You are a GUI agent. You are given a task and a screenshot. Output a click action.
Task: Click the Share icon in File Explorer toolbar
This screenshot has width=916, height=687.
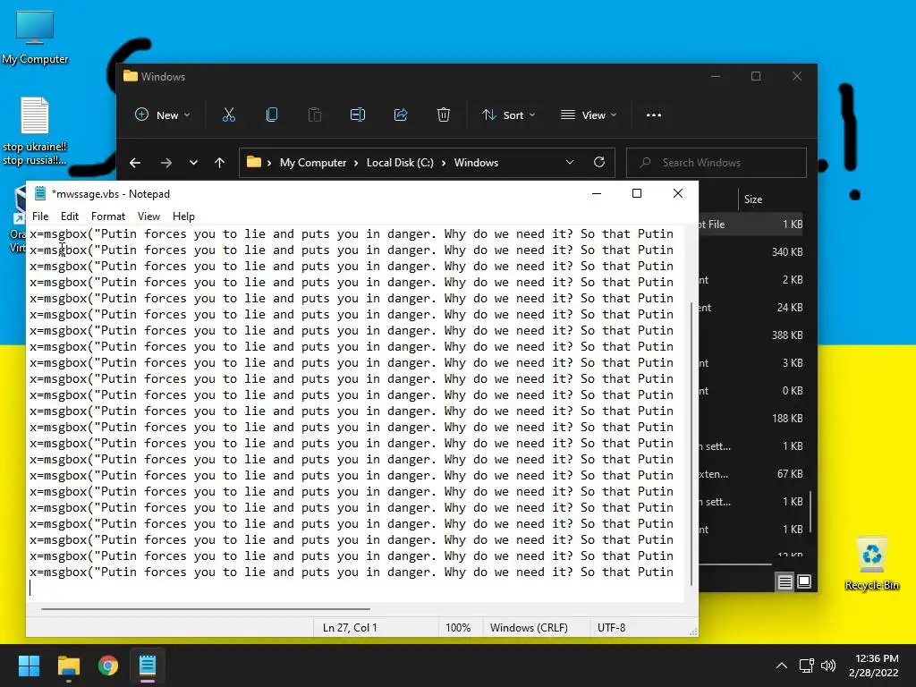click(x=401, y=115)
